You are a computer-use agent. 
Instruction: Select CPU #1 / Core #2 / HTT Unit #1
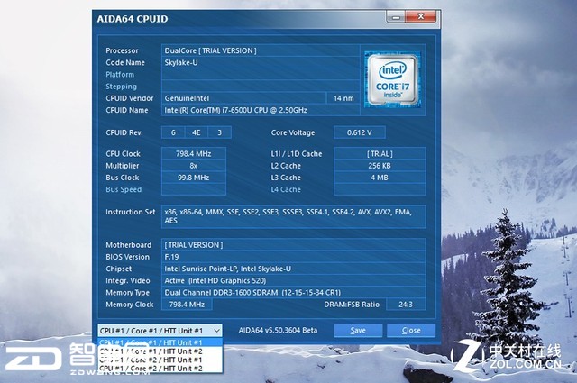[160, 360]
